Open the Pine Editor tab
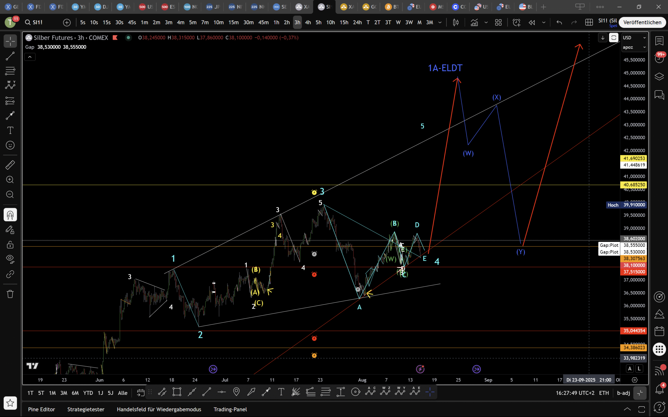This screenshot has width=668, height=417. tap(41, 409)
